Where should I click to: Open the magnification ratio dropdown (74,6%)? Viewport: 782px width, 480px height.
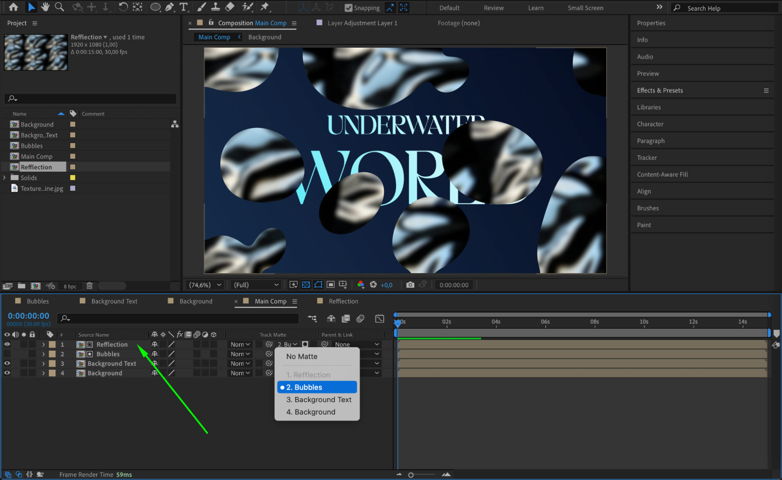205,285
